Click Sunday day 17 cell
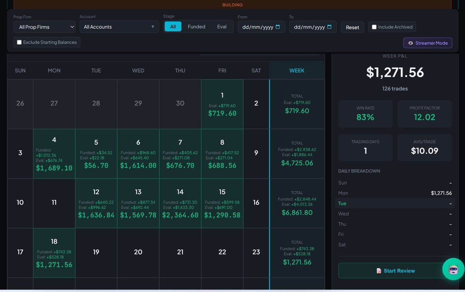 coord(20,253)
